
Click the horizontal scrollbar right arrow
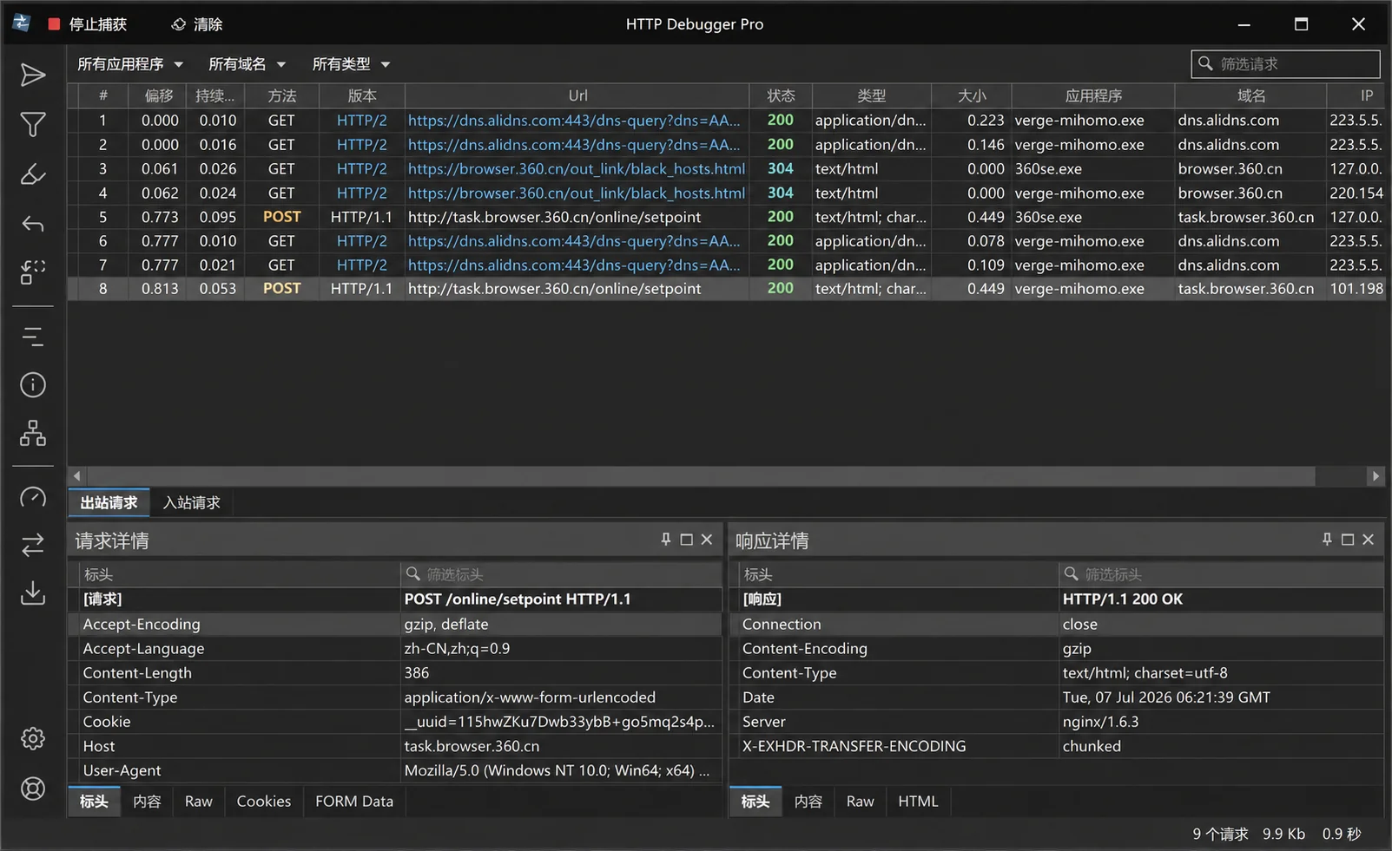click(x=1376, y=476)
